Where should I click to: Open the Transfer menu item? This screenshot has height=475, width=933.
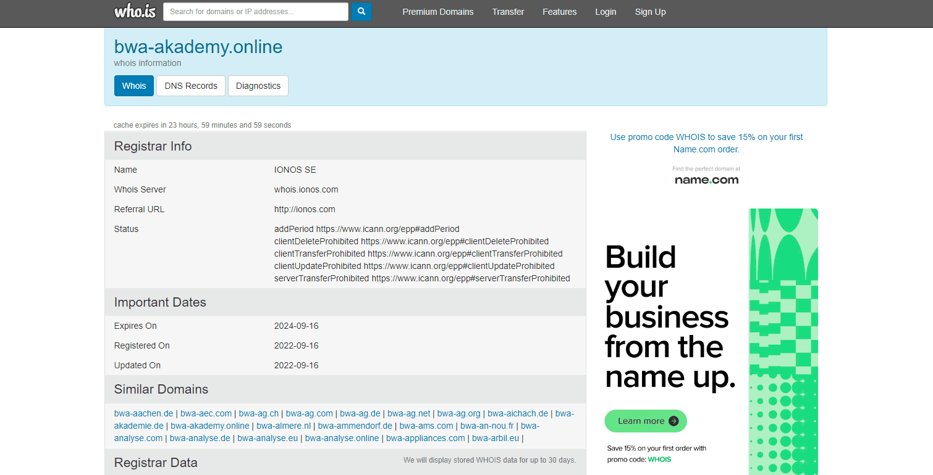[508, 12]
